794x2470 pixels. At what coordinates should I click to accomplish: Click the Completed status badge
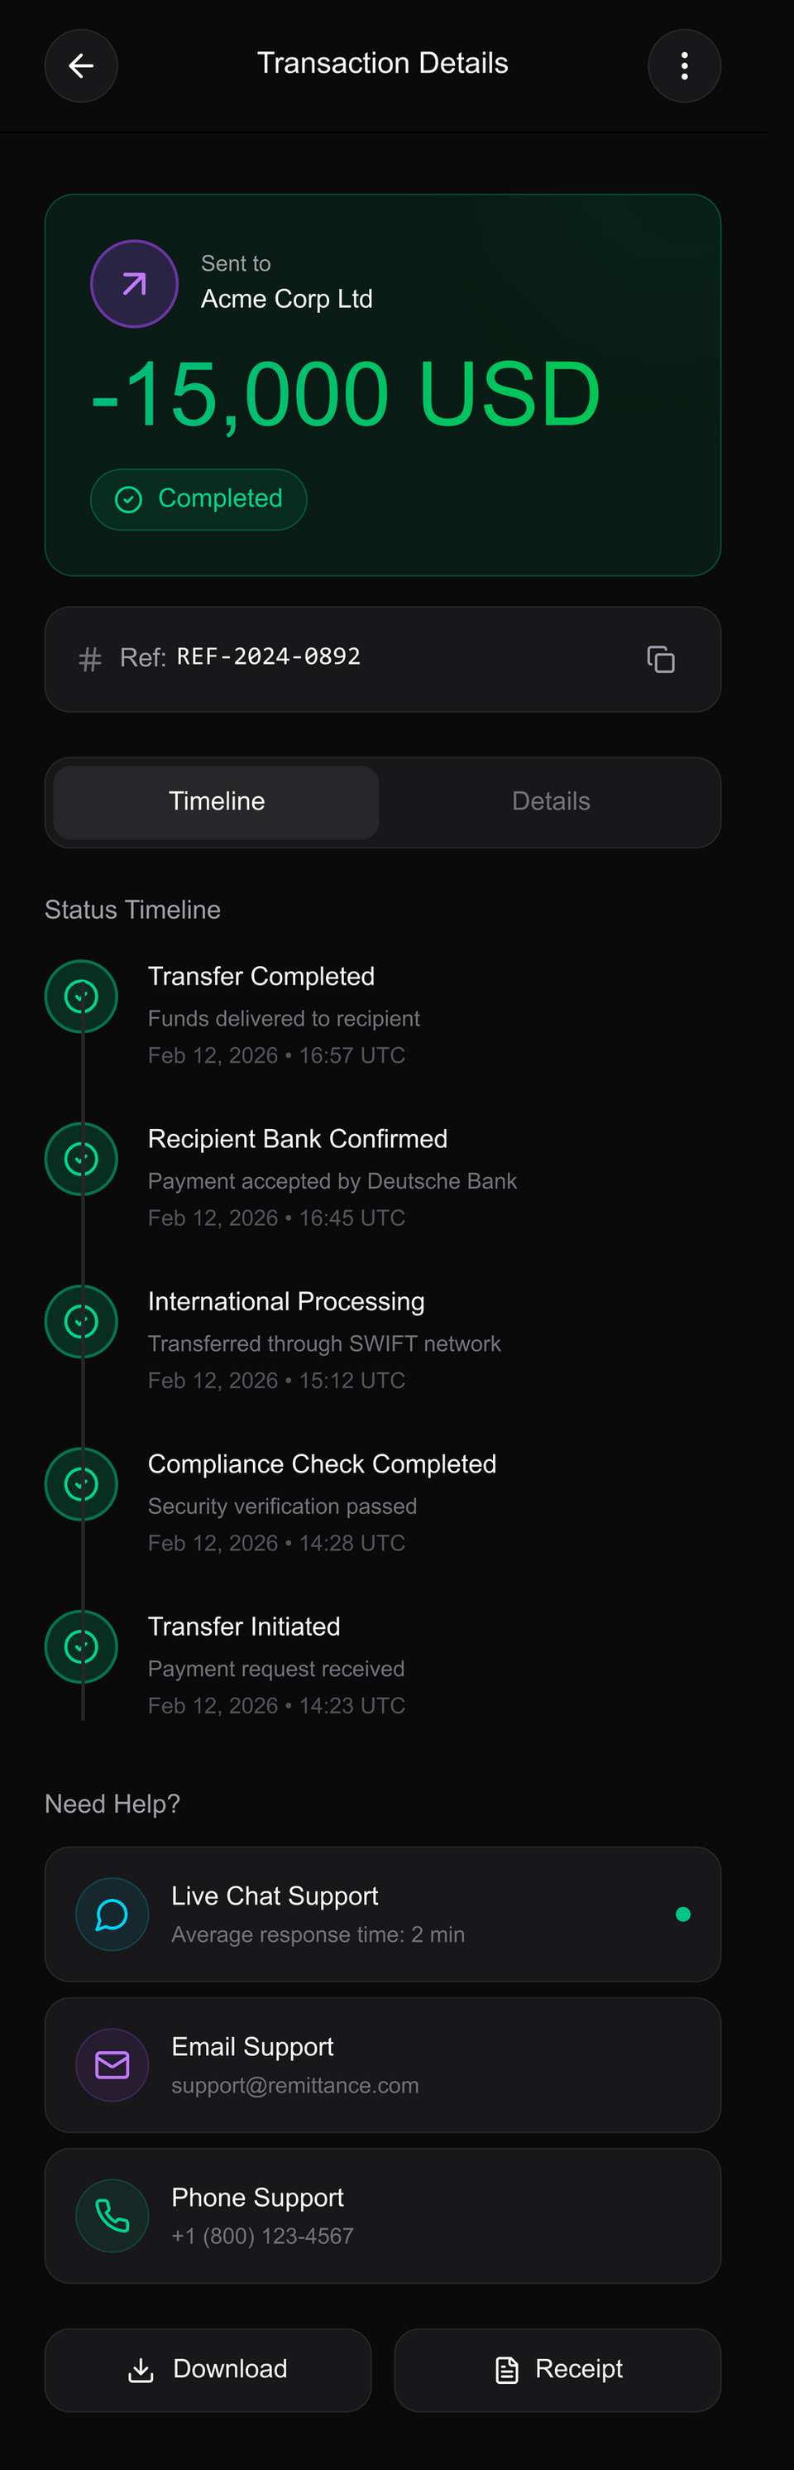[198, 498]
